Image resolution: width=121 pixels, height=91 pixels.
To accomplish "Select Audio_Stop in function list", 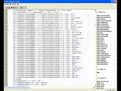I will click(100, 41).
